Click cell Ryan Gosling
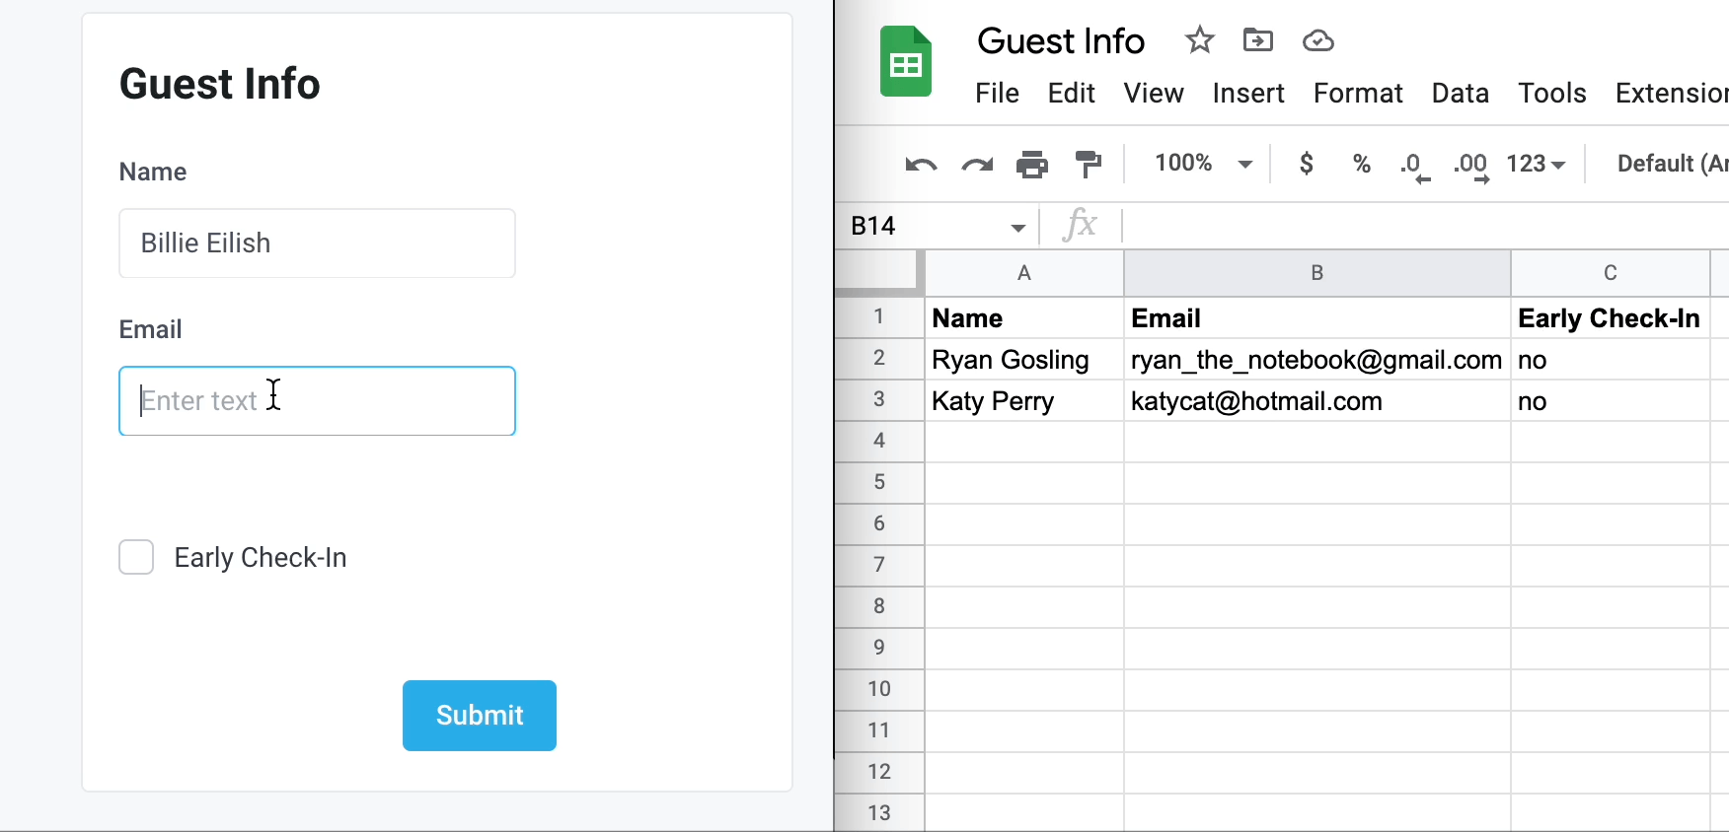This screenshot has height=832, width=1729. (1024, 360)
